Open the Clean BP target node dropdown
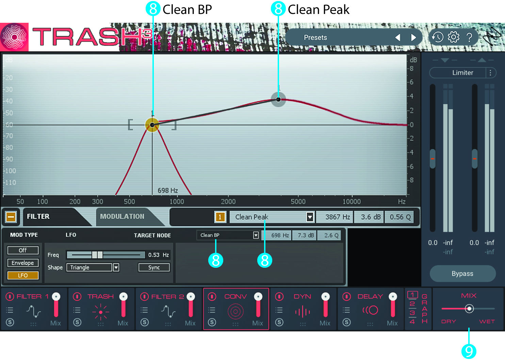505x361 pixels. click(256, 235)
